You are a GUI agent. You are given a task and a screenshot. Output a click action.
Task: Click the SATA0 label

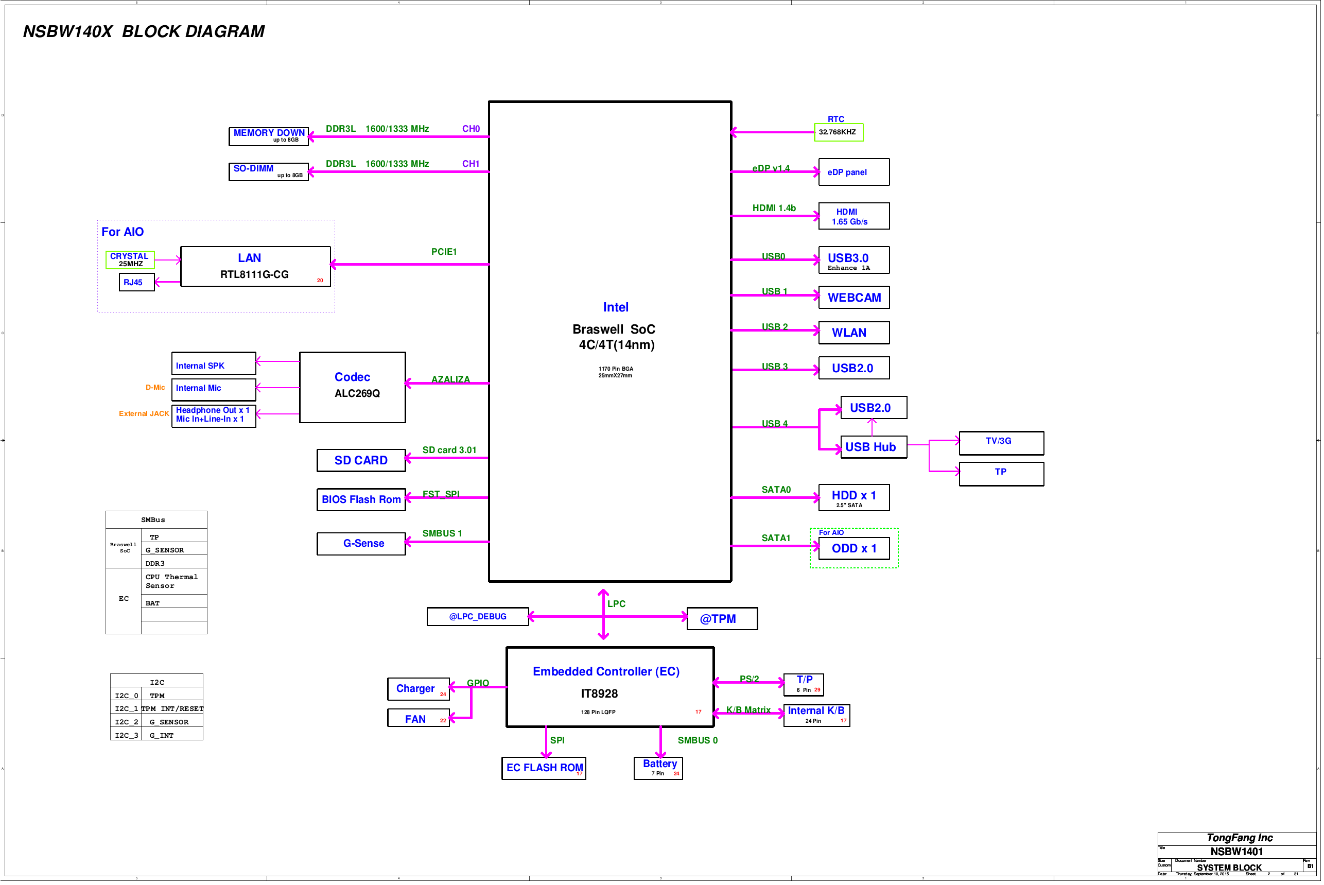pyautogui.click(x=776, y=490)
